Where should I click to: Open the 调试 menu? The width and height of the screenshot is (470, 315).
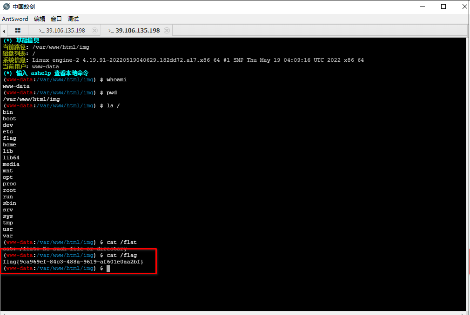point(73,19)
